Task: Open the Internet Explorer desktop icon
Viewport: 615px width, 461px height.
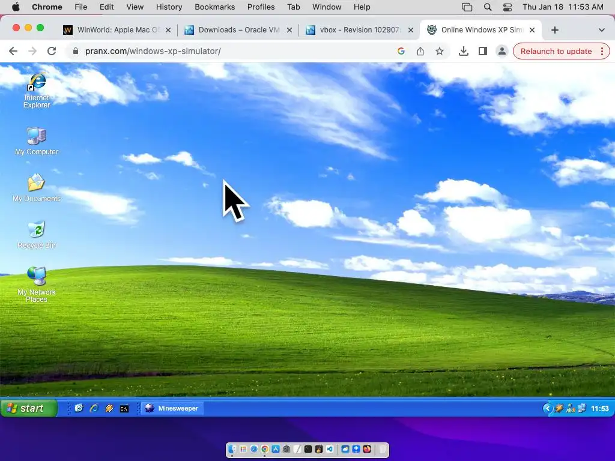Action: [37, 91]
